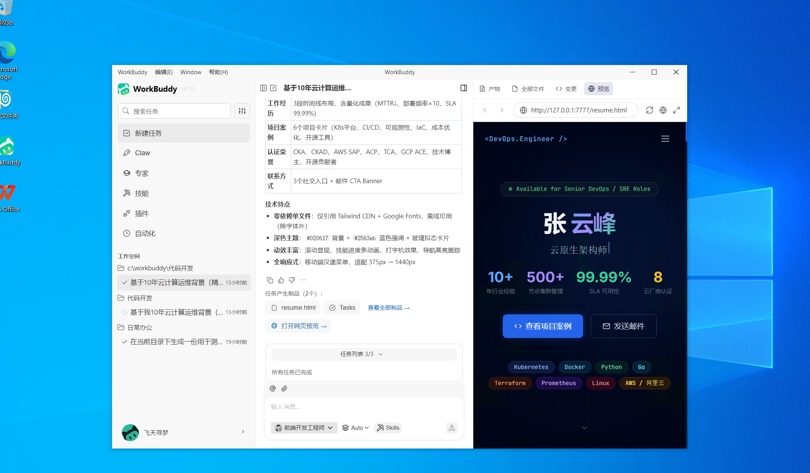Open the 前端开发工程师 agent selector

[304, 427]
